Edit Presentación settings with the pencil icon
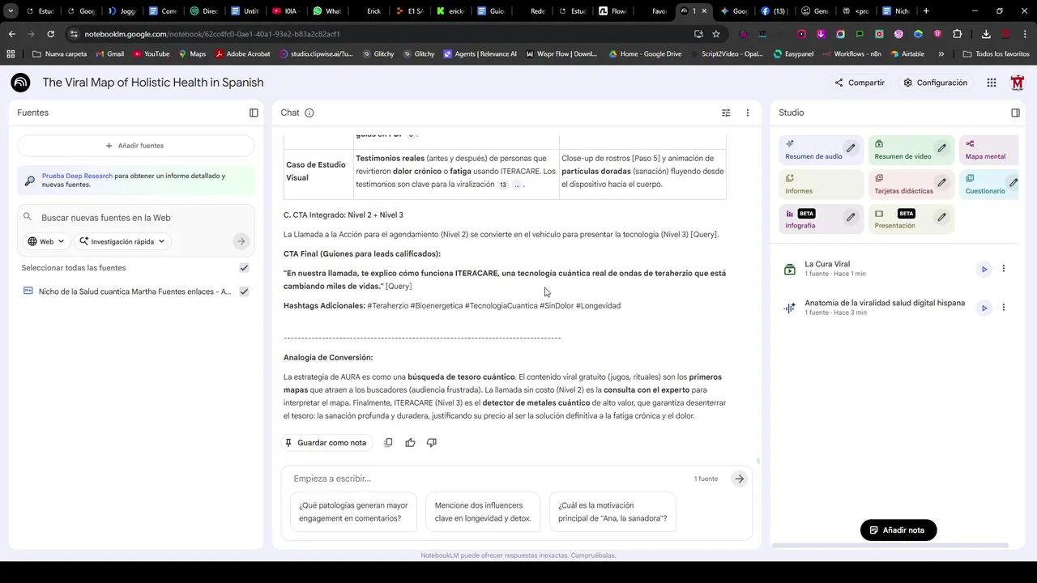This screenshot has height=583, width=1037. [x=941, y=217]
